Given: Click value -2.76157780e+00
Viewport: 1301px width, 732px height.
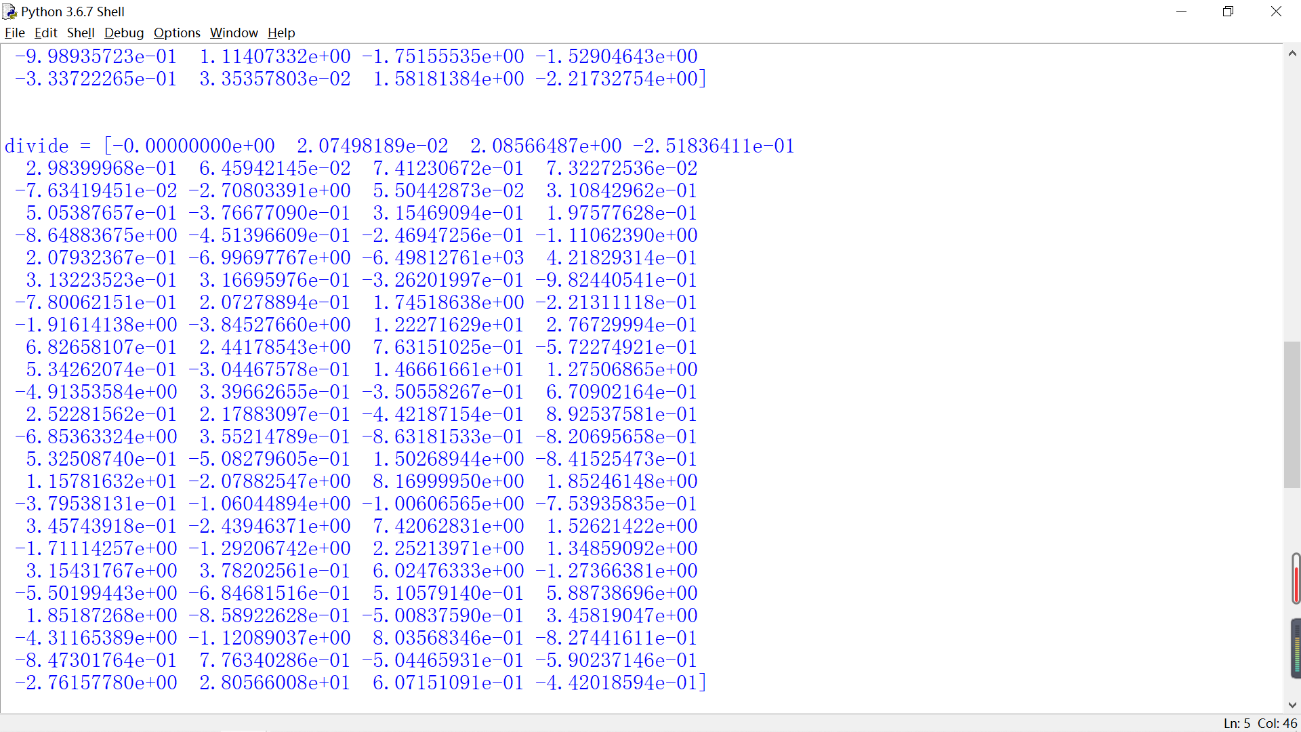Looking at the screenshot, I should point(96,683).
